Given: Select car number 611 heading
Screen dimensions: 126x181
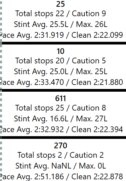Looking at the screenshot, I should (60, 98).
